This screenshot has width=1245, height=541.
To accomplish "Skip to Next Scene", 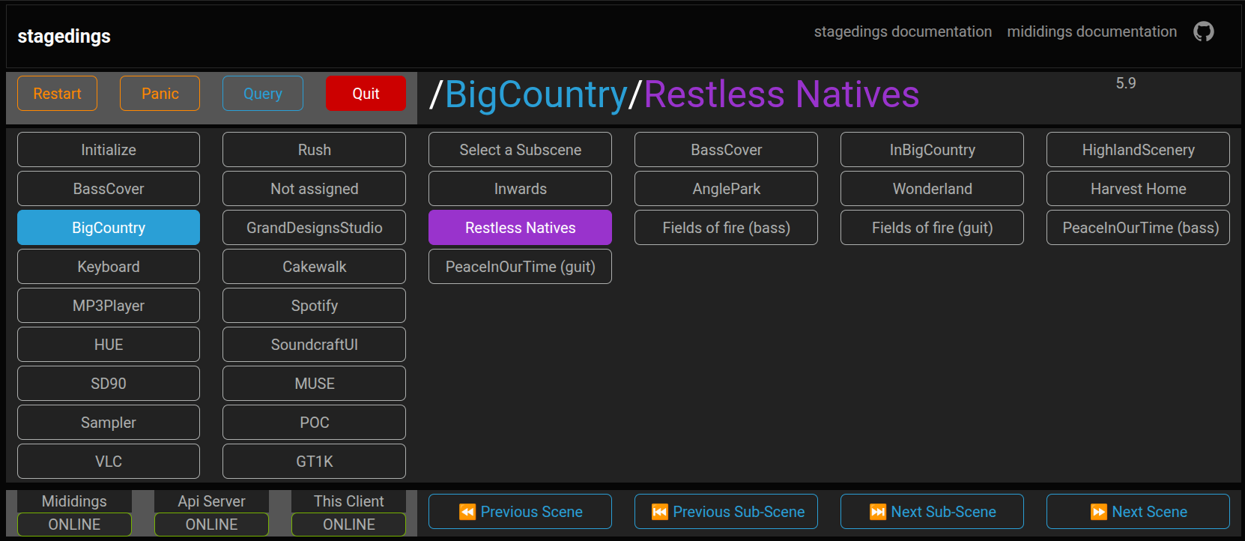I will tap(1138, 512).
